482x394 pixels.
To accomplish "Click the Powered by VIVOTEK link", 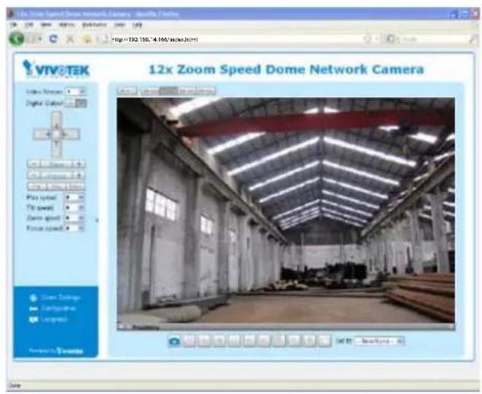I will (x=56, y=351).
